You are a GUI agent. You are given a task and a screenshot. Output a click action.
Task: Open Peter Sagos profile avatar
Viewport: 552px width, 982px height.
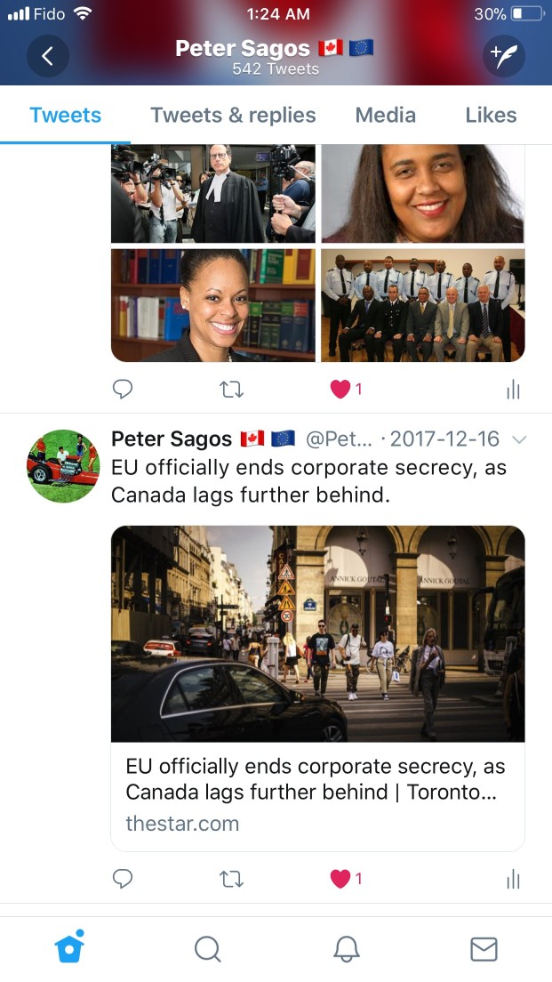click(x=63, y=466)
